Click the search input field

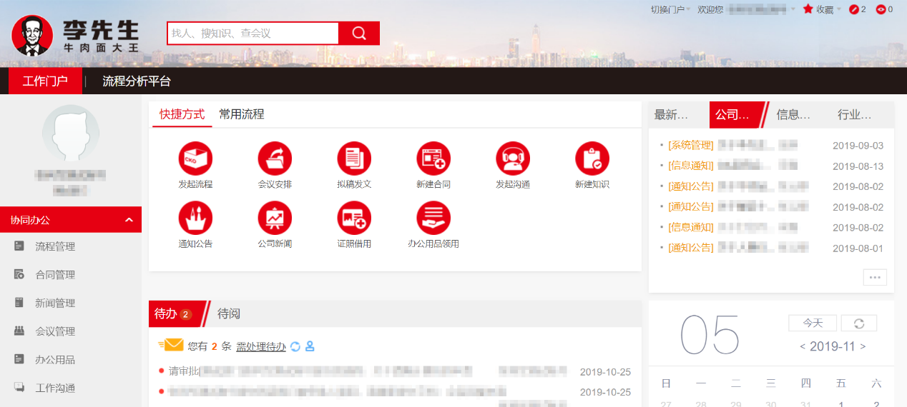[253, 34]
